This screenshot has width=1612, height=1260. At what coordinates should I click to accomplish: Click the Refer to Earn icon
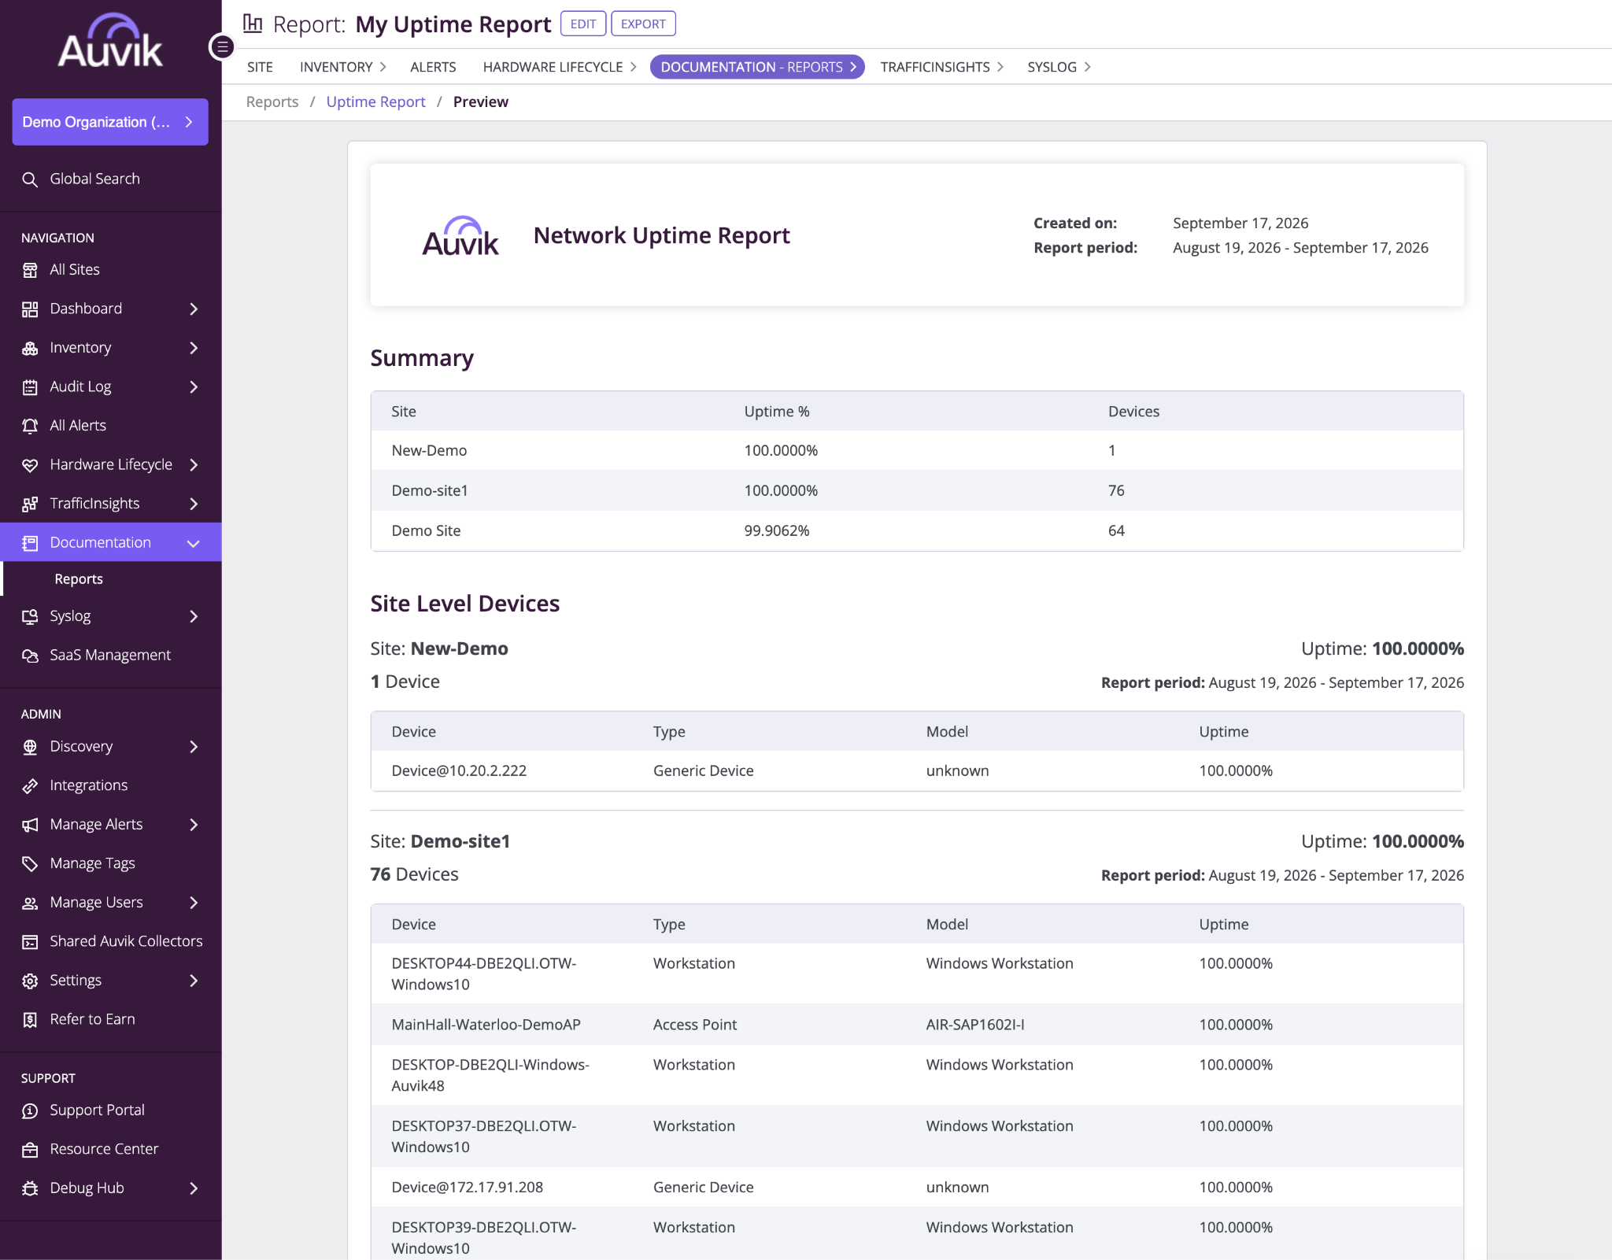[30, 1019]
